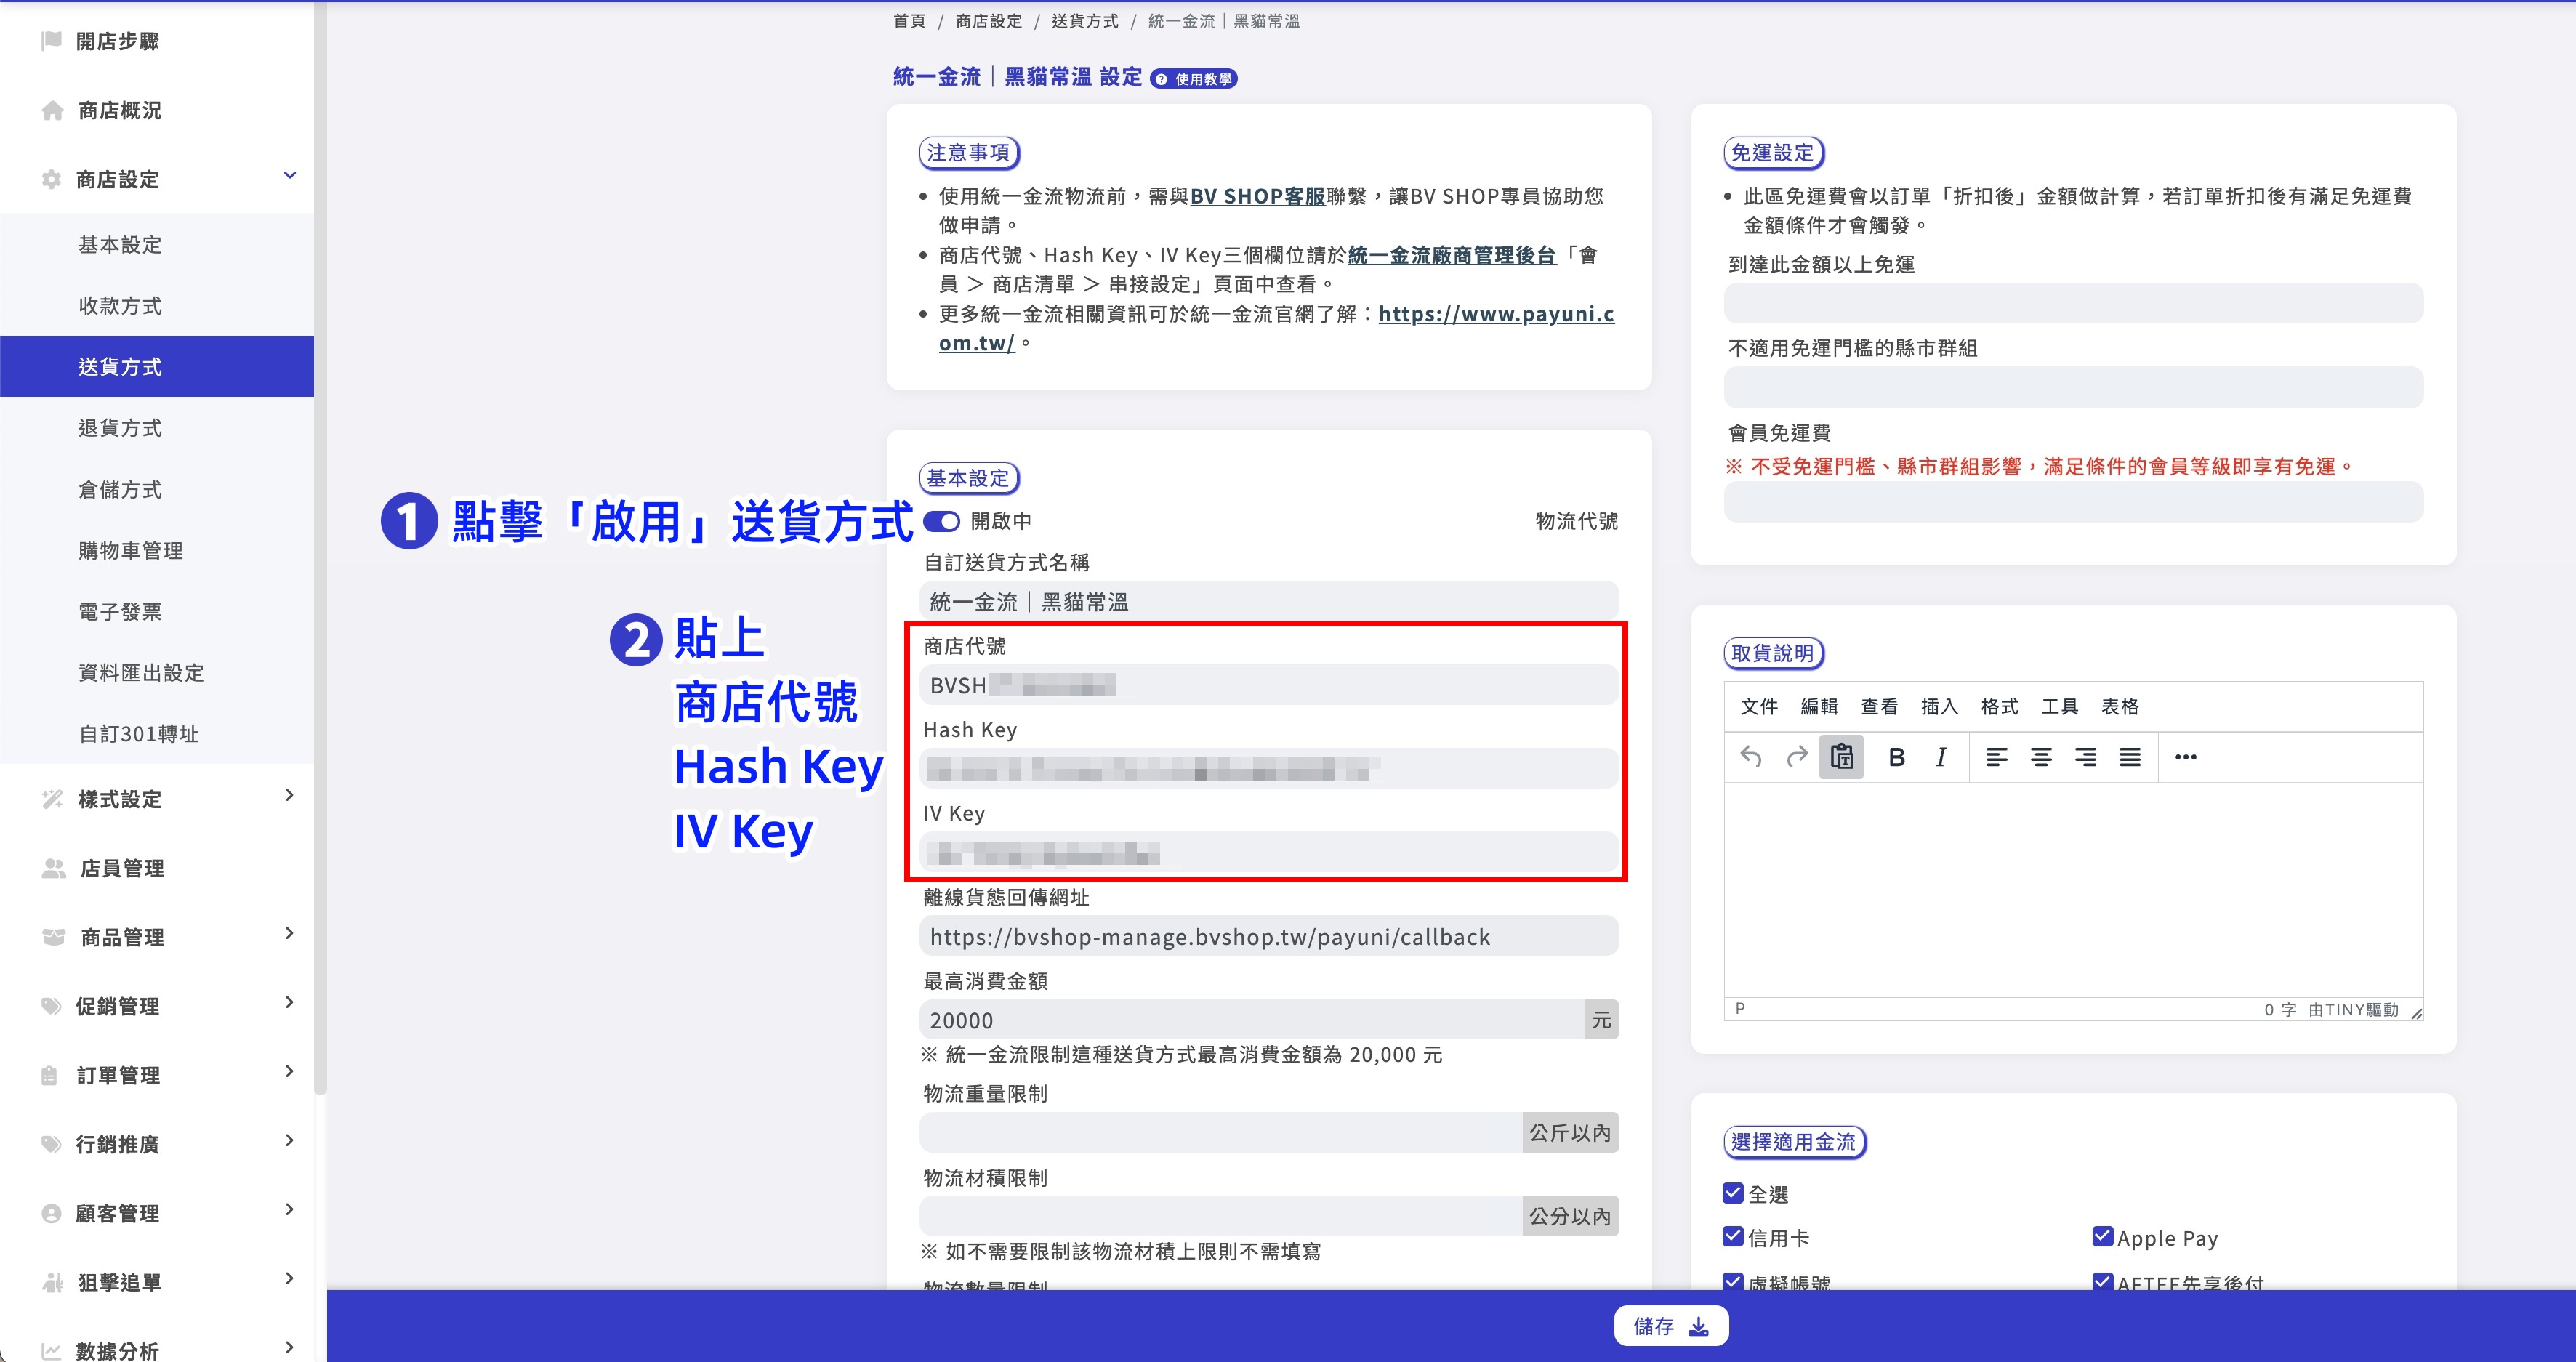The height and width of the screenshot is (1362, 2576).
Task: Expand the 商品管理 sidebar section
Action: click(x=290, y=933)
